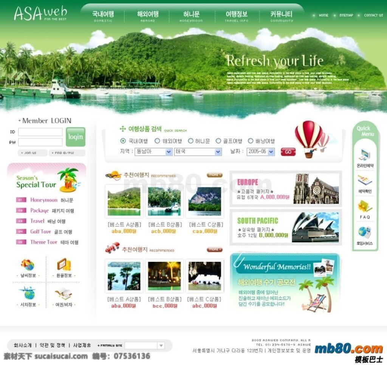Click the Home link in header
Viewport: 387px width, 365px height.
[324, 15]
